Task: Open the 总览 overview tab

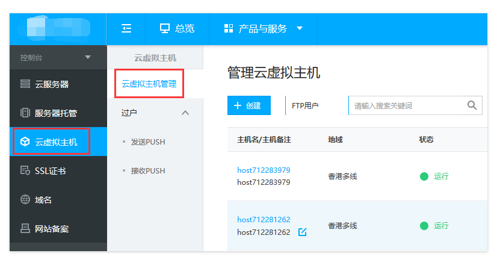Action: coord(177,28)
